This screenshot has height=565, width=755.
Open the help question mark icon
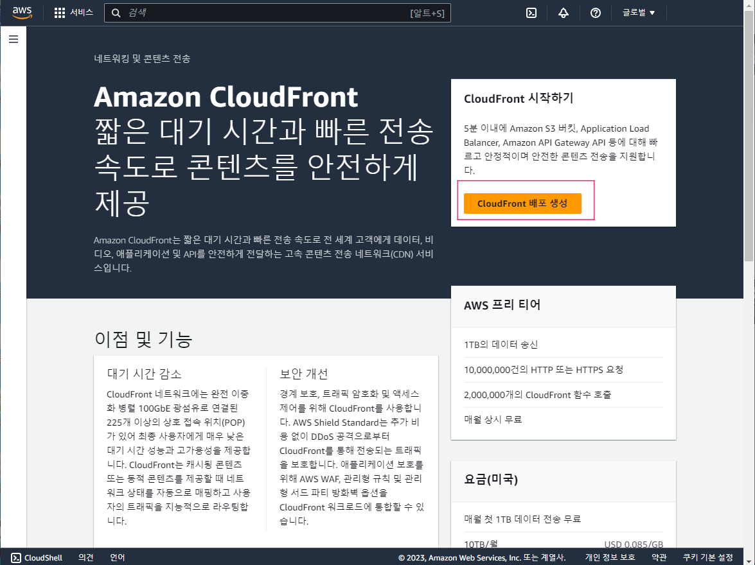(x=595, y=13)
